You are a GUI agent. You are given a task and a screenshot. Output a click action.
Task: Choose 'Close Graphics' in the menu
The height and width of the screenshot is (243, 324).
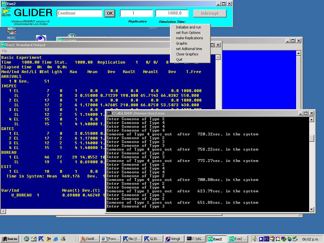[x=187, y=54]
